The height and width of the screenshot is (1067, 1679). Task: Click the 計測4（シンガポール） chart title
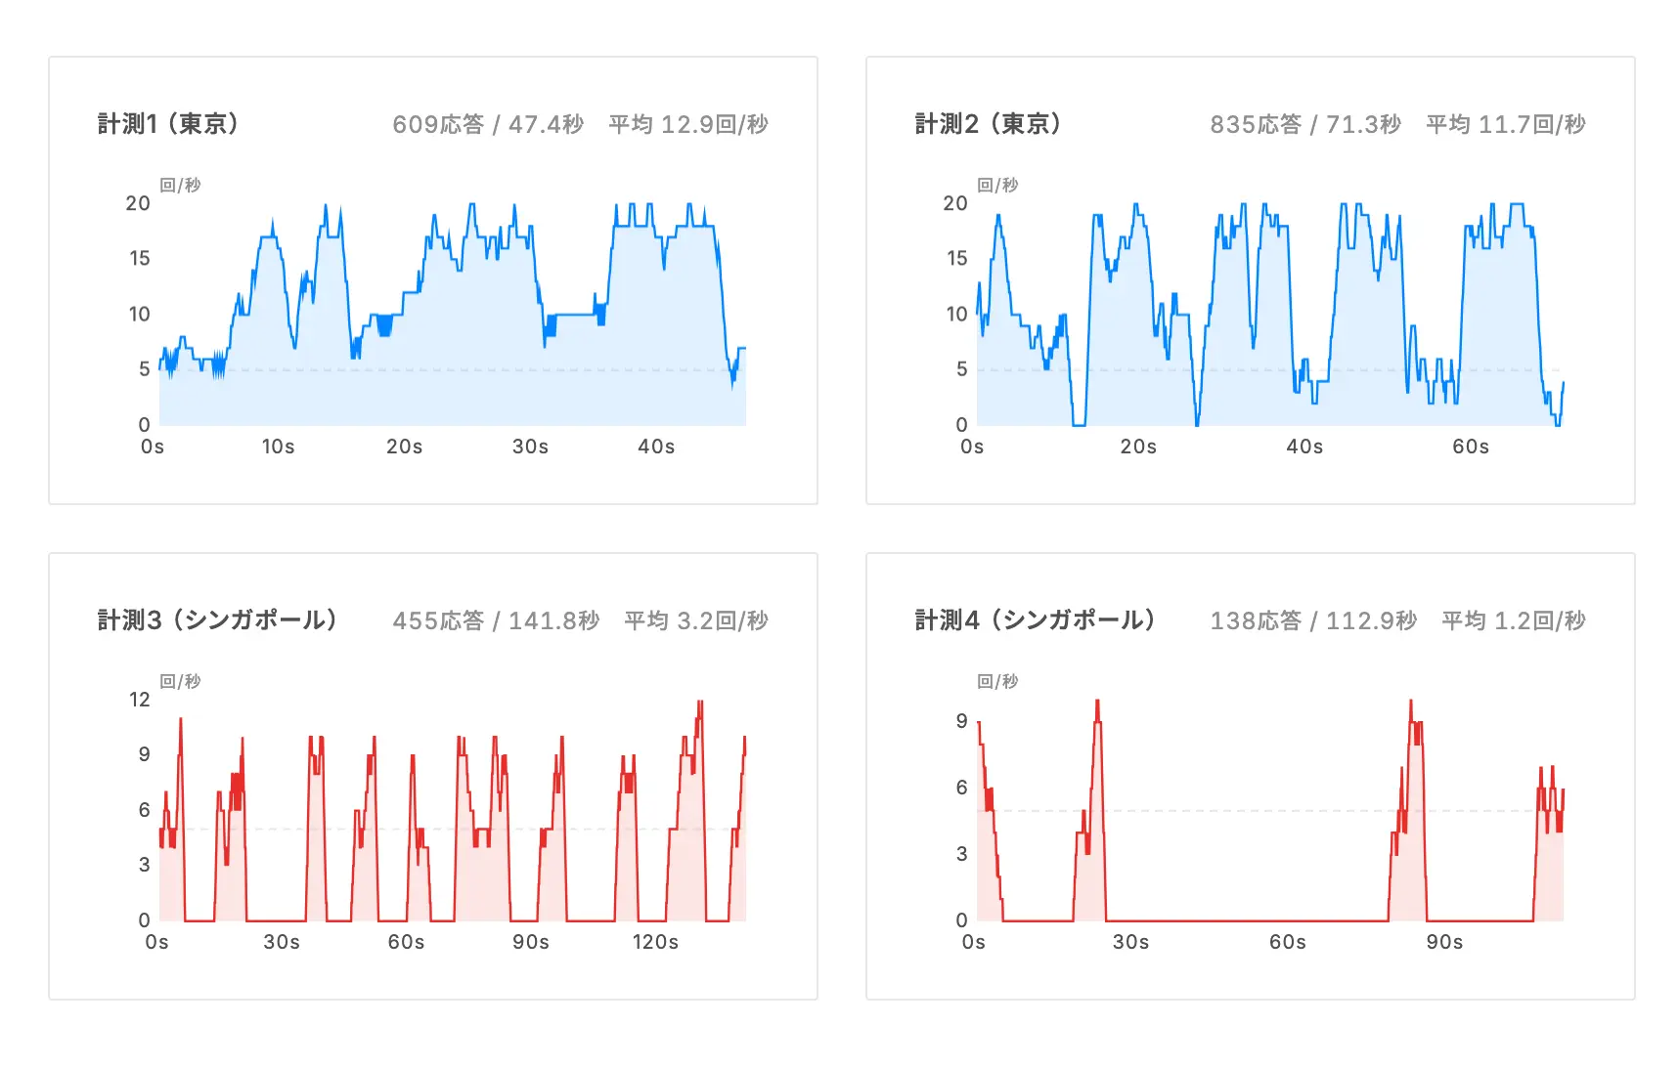[x=1036, y=620]
